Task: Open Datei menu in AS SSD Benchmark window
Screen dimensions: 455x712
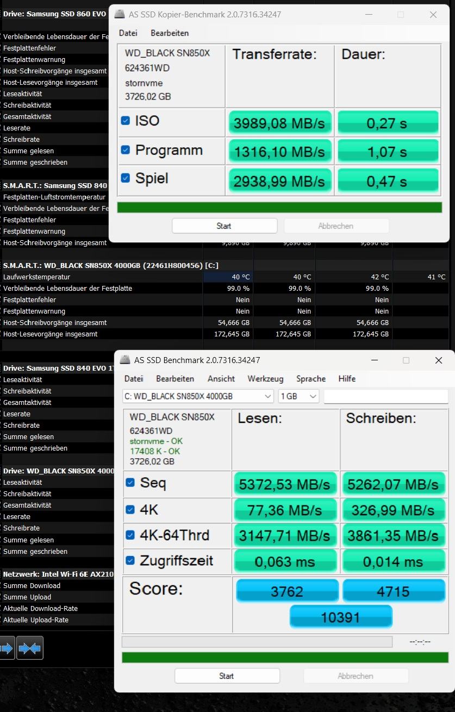Action: 134,379
